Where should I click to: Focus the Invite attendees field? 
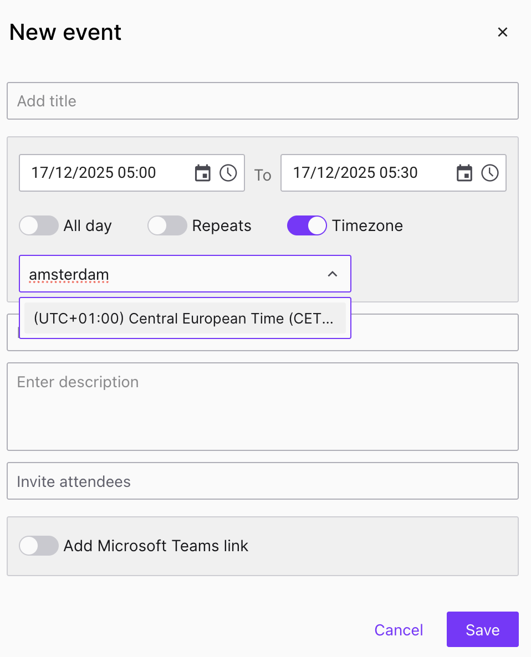pyautogui.click(x=263, y=481)
